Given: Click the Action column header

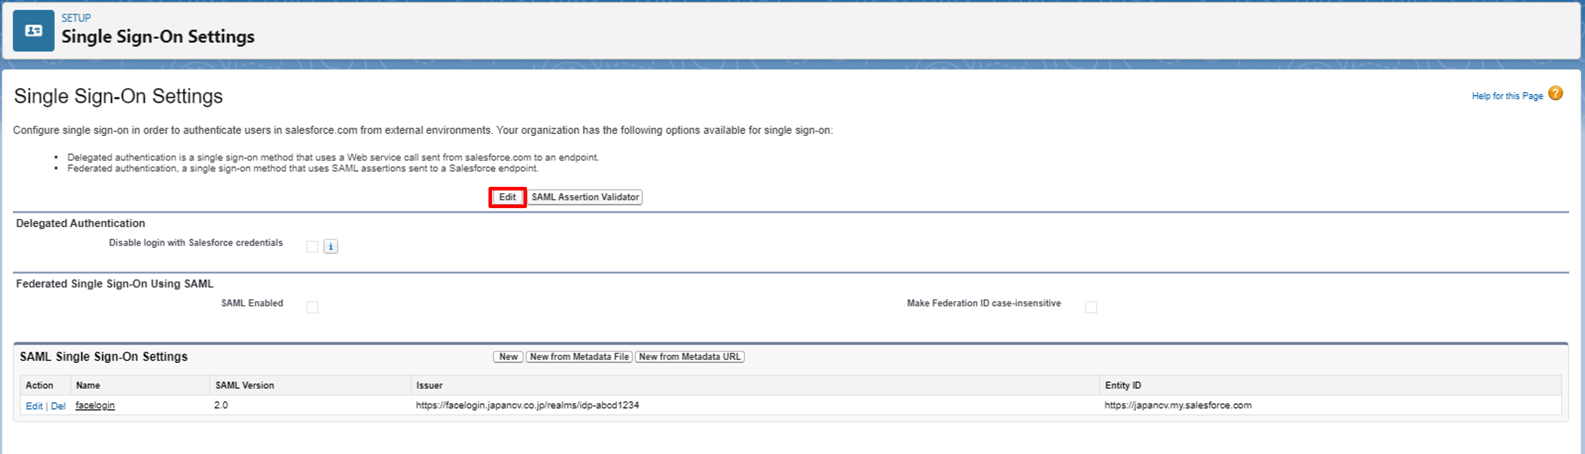Looking at the screenshot, I should pos(39,385).
